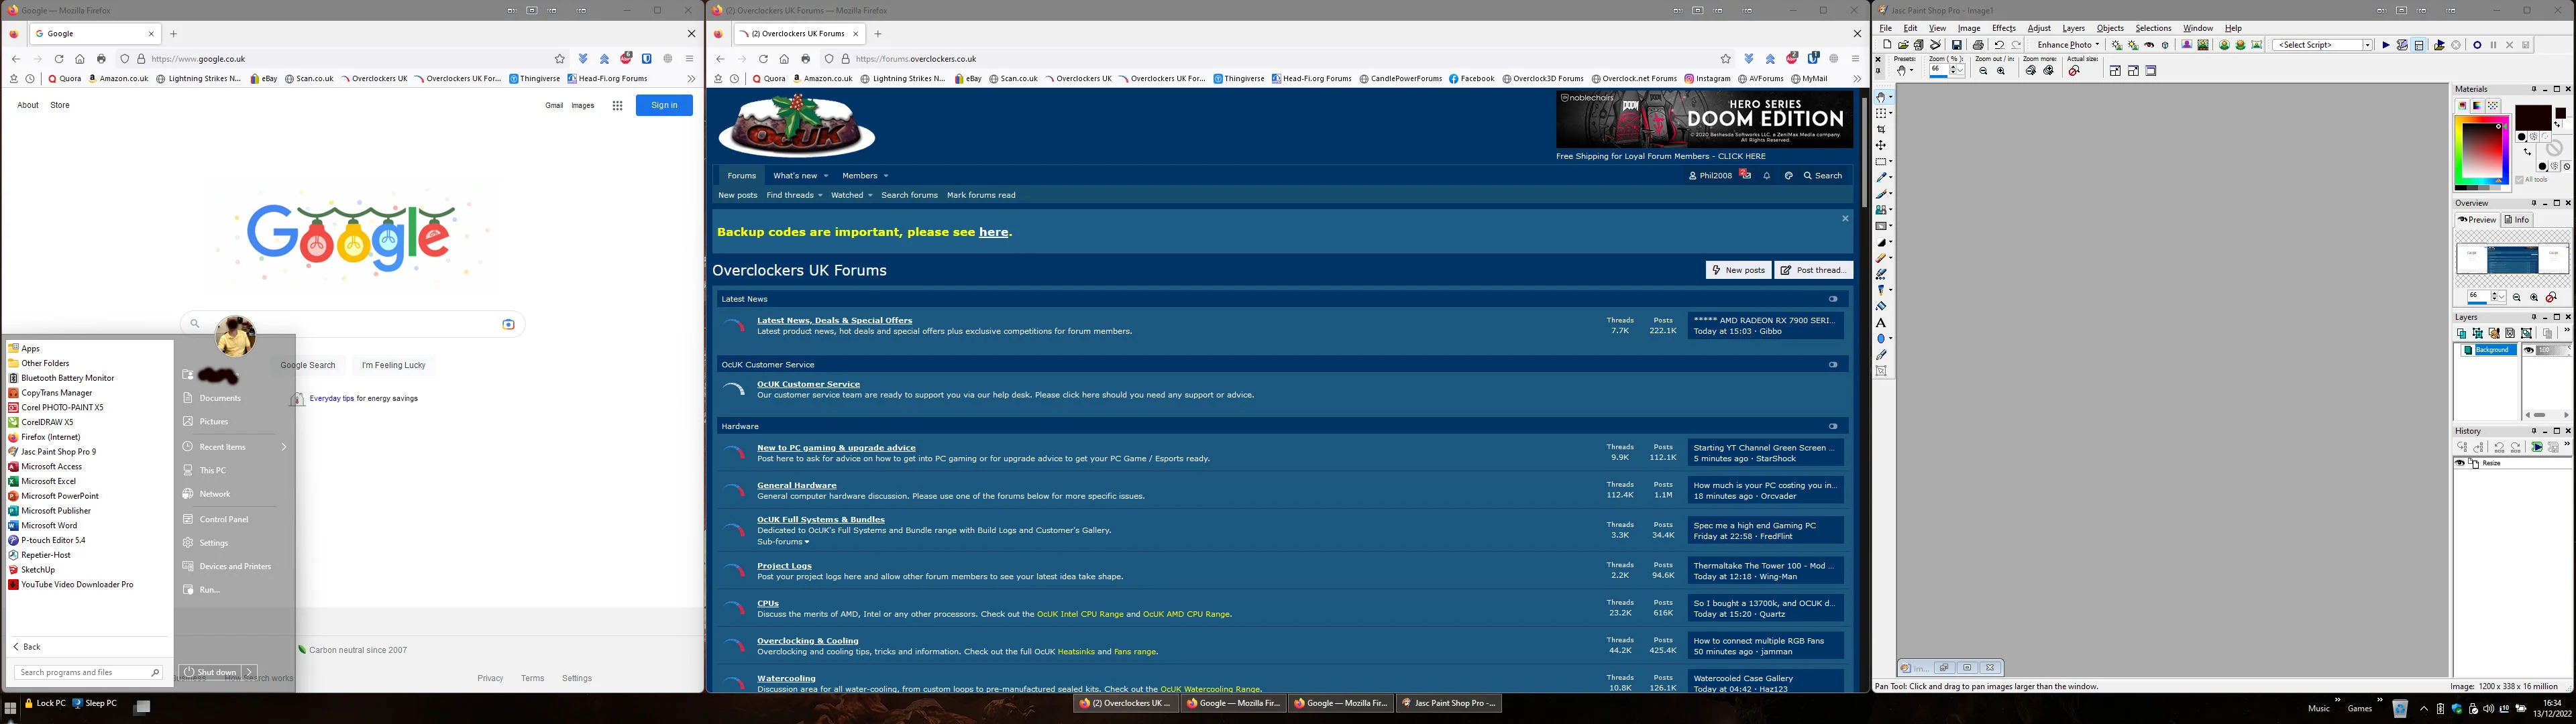Screen dimensions: 2576x724
Task: Toggle the eye on the Resize history step
Action: point(2460,463)
